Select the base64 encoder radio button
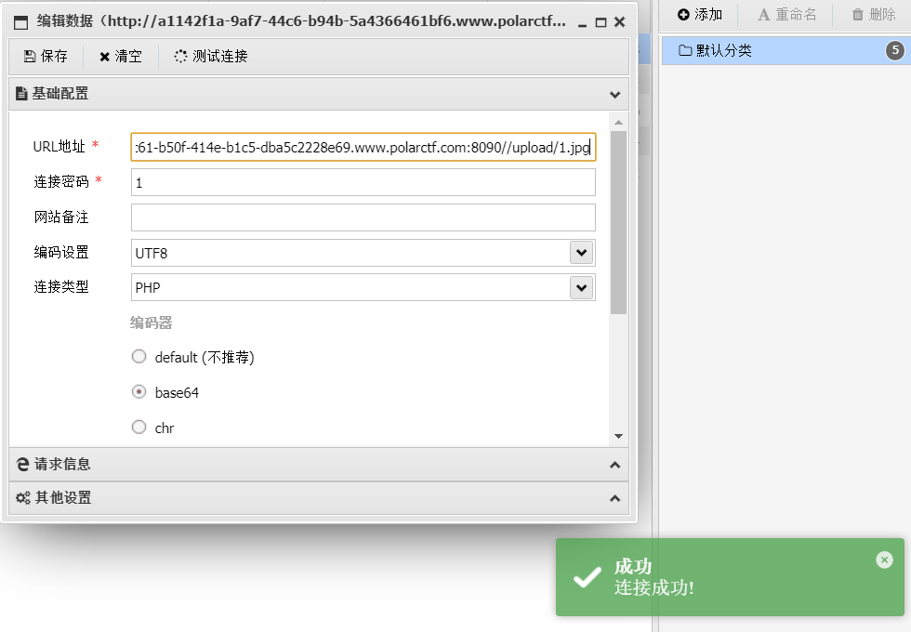Image resolution: width=911 pixels, height=632 pixels. click(x=139, y=391)
